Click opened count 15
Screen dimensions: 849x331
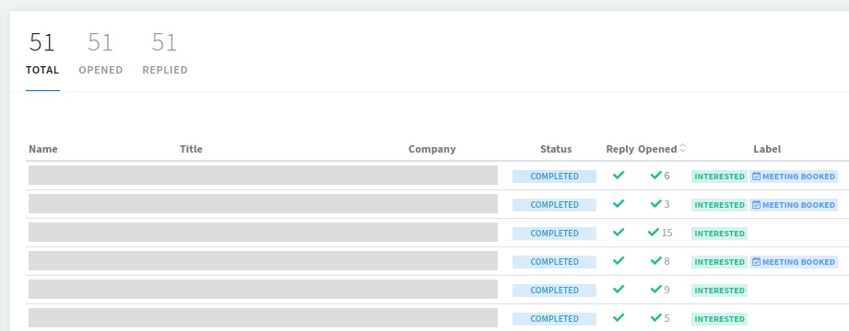666,233
